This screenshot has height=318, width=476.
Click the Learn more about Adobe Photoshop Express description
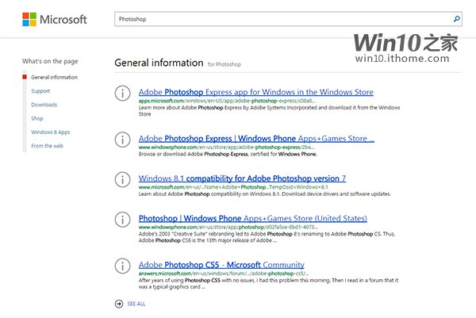pos(269,111)
